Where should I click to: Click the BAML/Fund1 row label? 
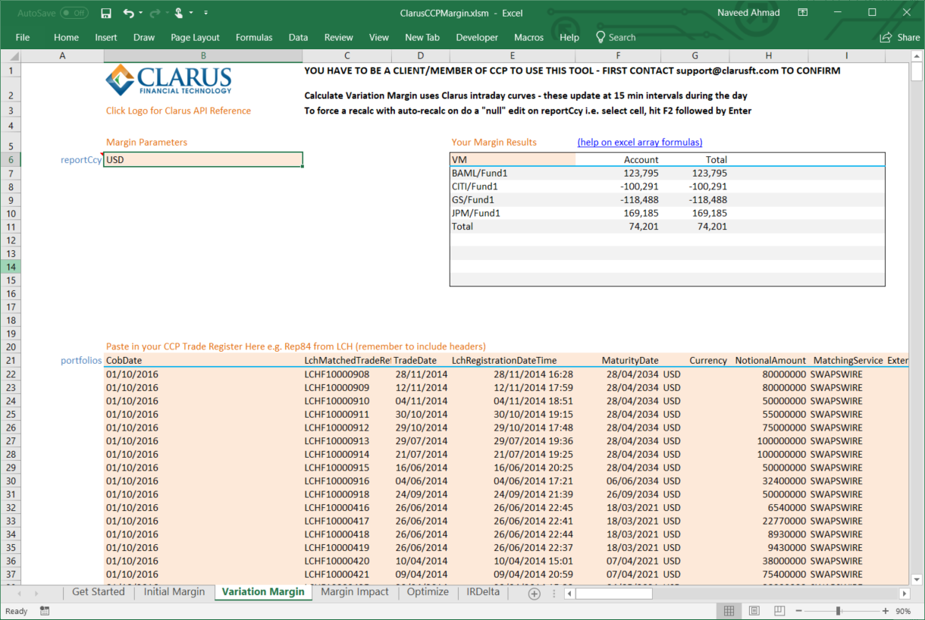[x=480, y=173]
